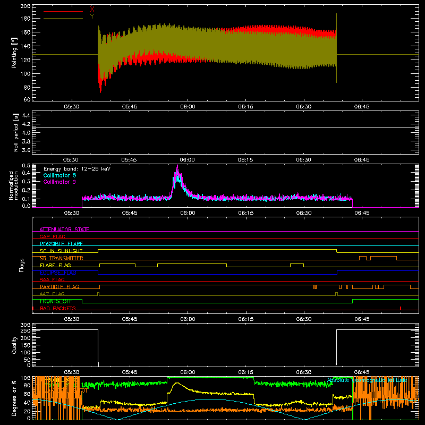Screen dimensions: 425x425
Task: Click the 120 tick on Pointing axis
Action: click(x=25, y=60)
